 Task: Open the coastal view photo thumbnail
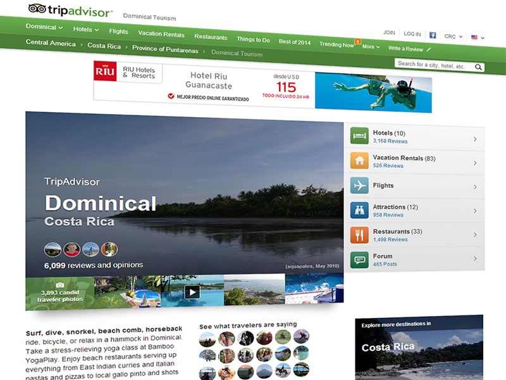[254, 289]
